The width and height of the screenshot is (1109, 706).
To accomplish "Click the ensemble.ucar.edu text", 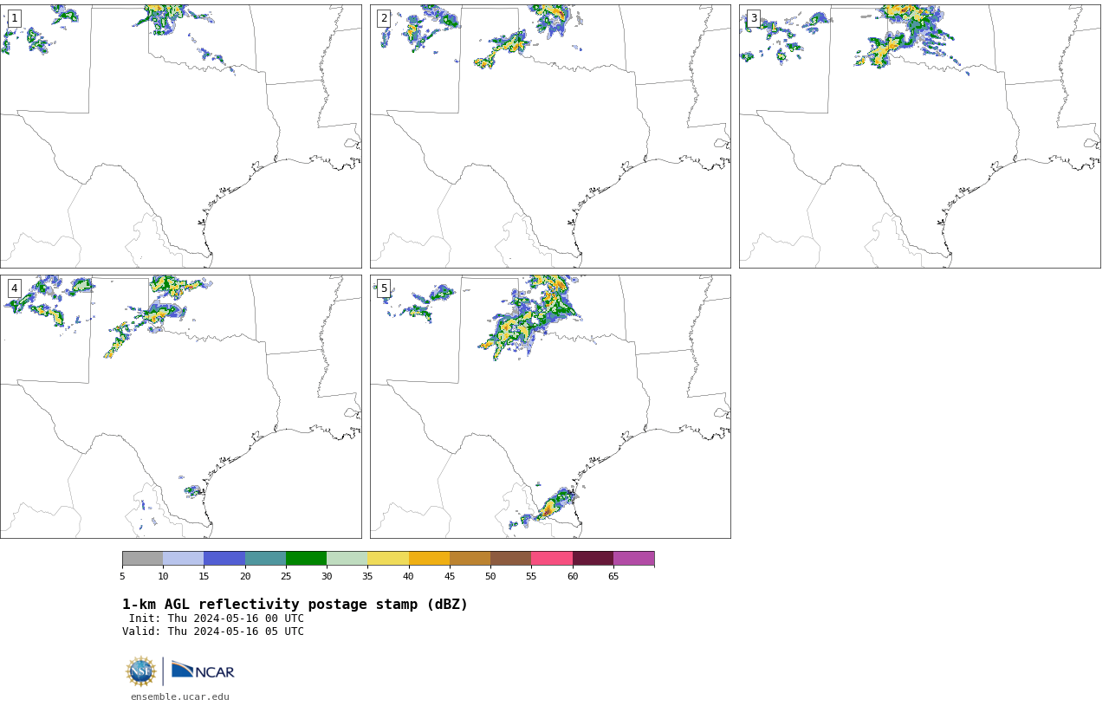I will click(x=180, y=696).
